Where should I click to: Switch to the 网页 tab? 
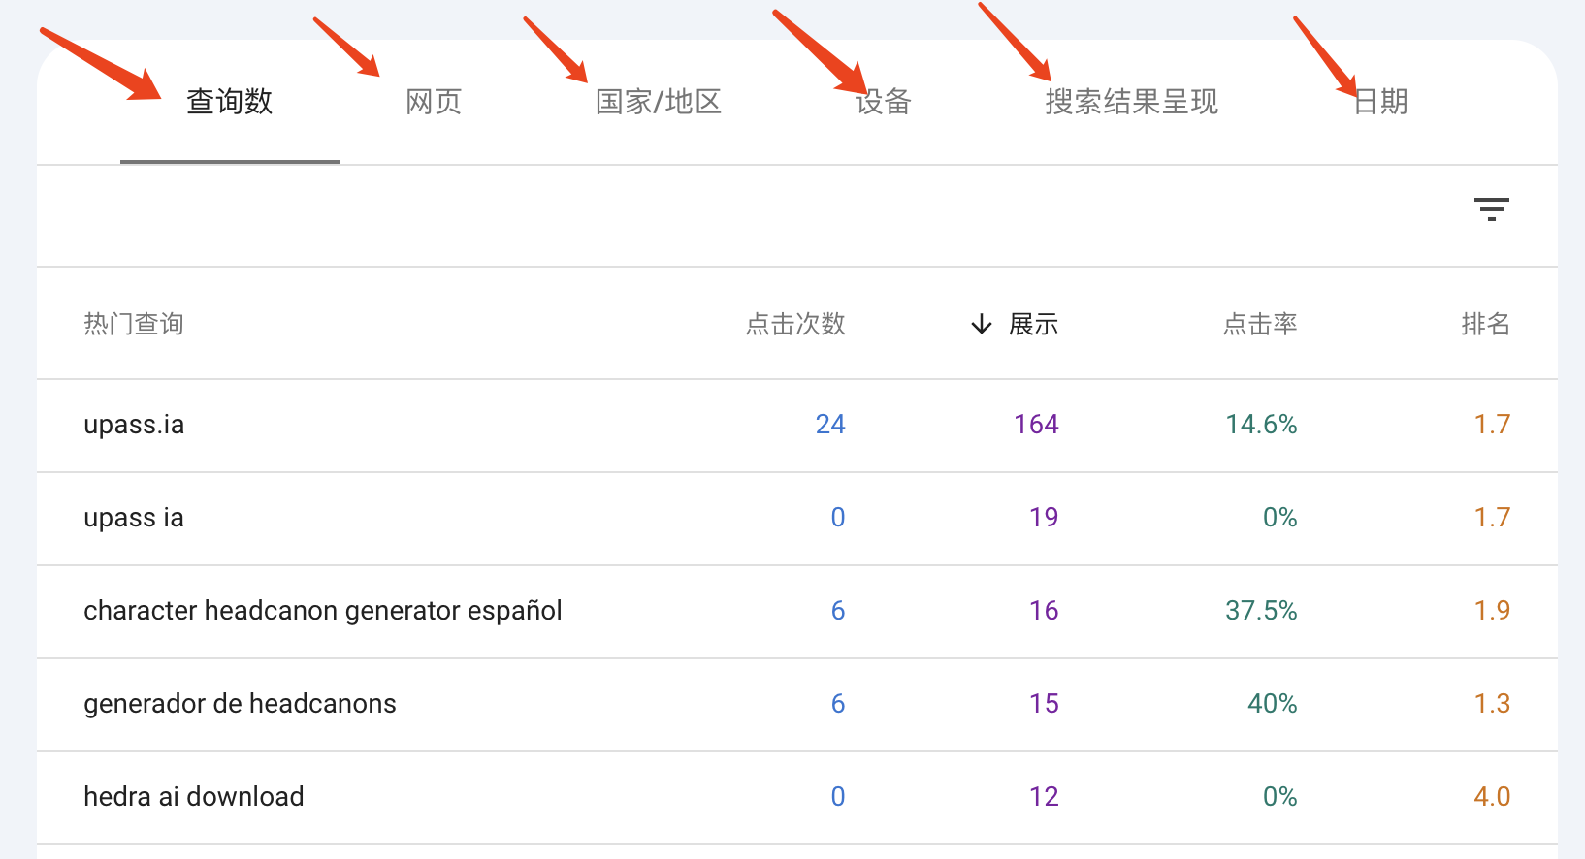tap(434, 101)
